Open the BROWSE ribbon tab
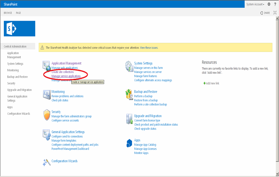Viewport: 279px width, 177px height. click(8, 13)
